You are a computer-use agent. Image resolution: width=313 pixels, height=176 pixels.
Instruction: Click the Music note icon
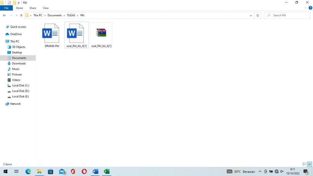coord(9,69)
